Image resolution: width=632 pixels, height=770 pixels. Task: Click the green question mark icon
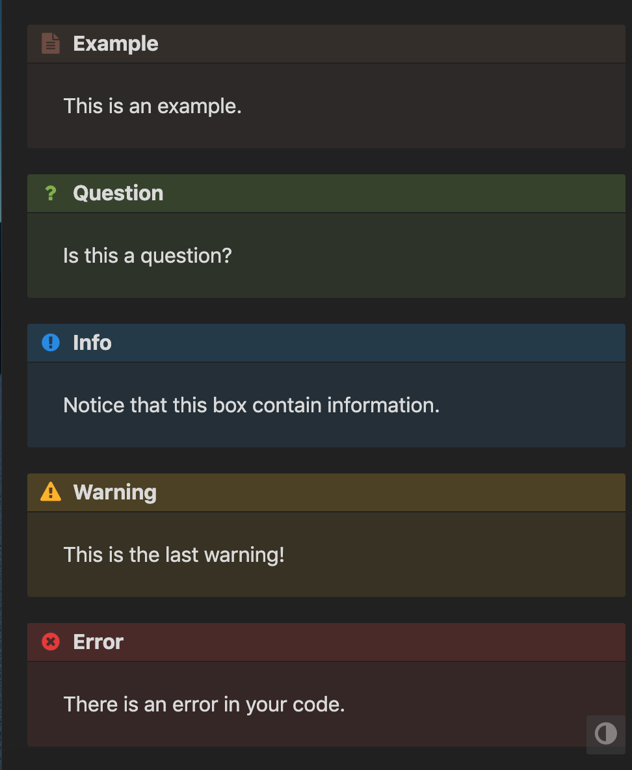(x=51, y=194)
